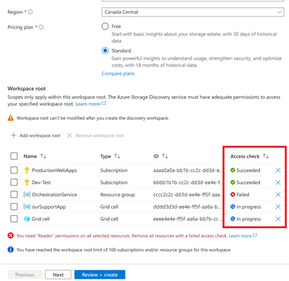Remove the ourSupportApp row via its X
Image resolution: width=289 pixels, height=281 pixels.
click(x=278, y=207)
